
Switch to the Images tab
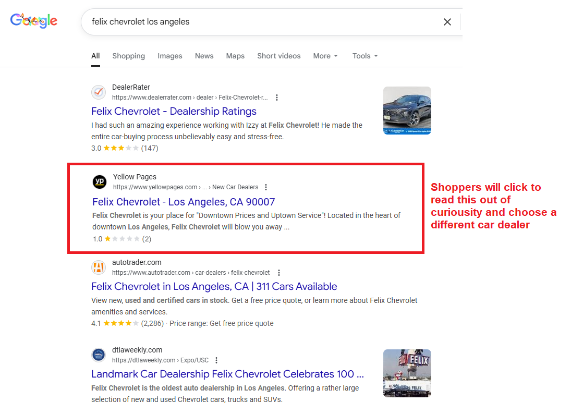pyautogui.click(x=170, y=56)
